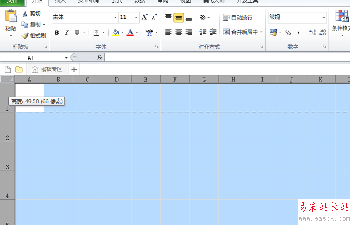Center text horizontally
Screen dimensions: 350x225
(x=178, y=32)
